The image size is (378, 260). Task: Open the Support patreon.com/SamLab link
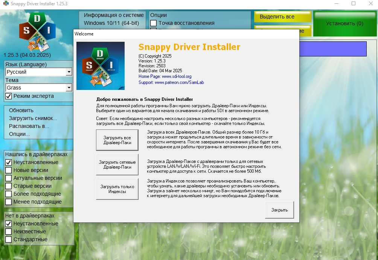click(179, 82)
